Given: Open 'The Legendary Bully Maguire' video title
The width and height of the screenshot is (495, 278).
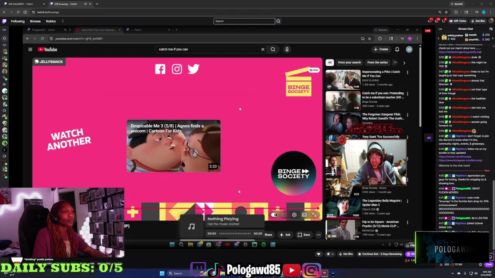Looking at the screenshot, I should click(382, 203).
